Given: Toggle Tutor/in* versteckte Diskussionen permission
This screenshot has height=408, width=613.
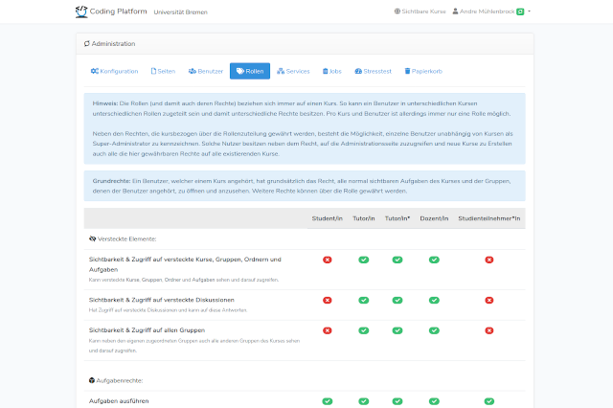Looking at the screenshot, I should tap(397, 300).
